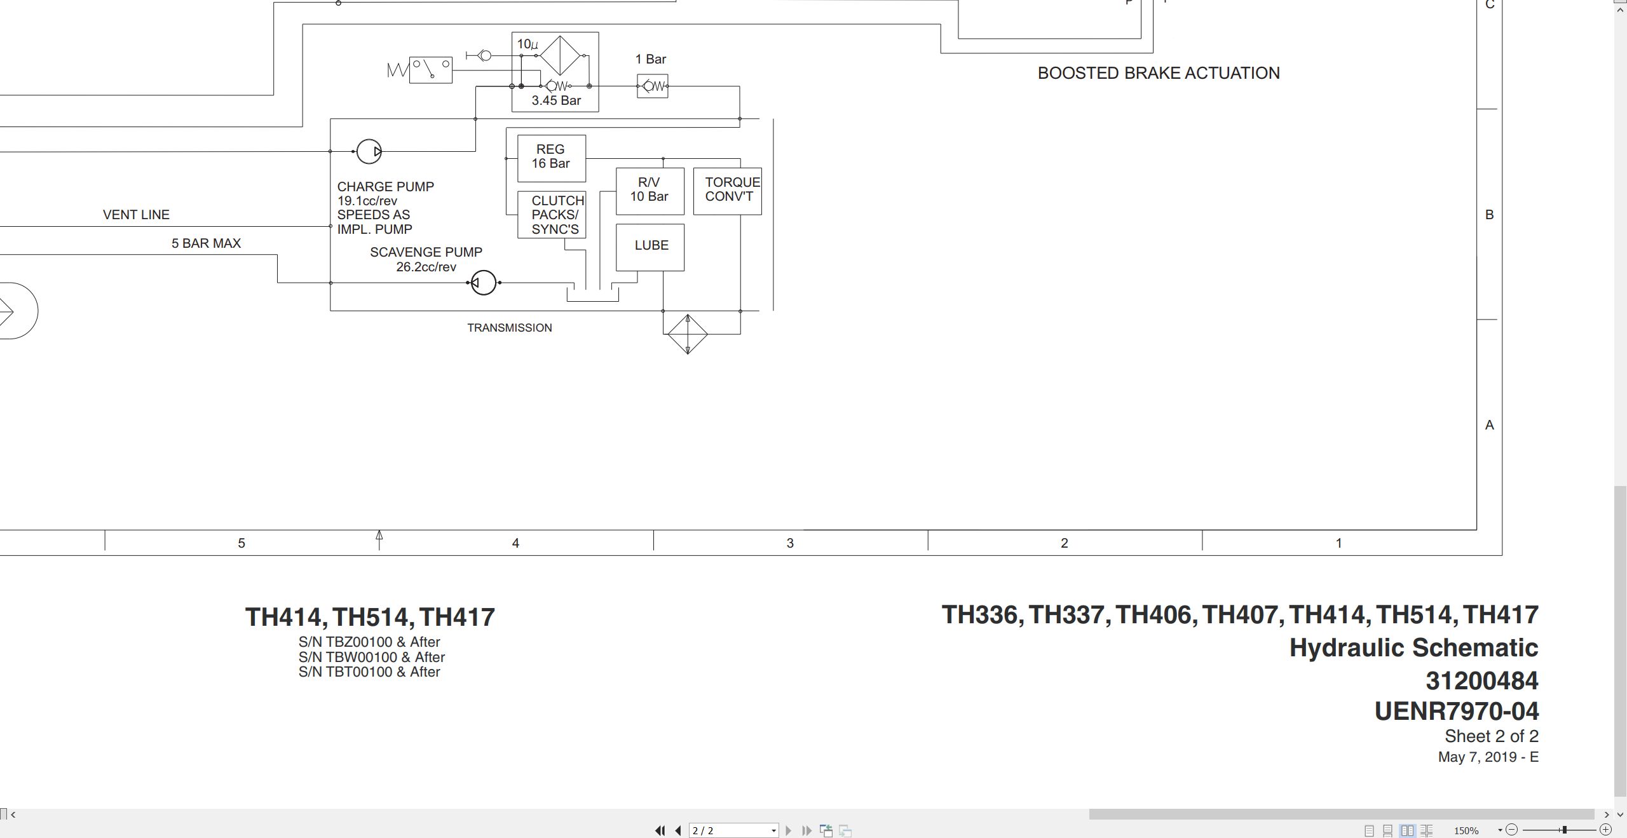The height and width of the screenshot is (838, 1627).
Task: Click the previous view icon
Action: [826, 830]
